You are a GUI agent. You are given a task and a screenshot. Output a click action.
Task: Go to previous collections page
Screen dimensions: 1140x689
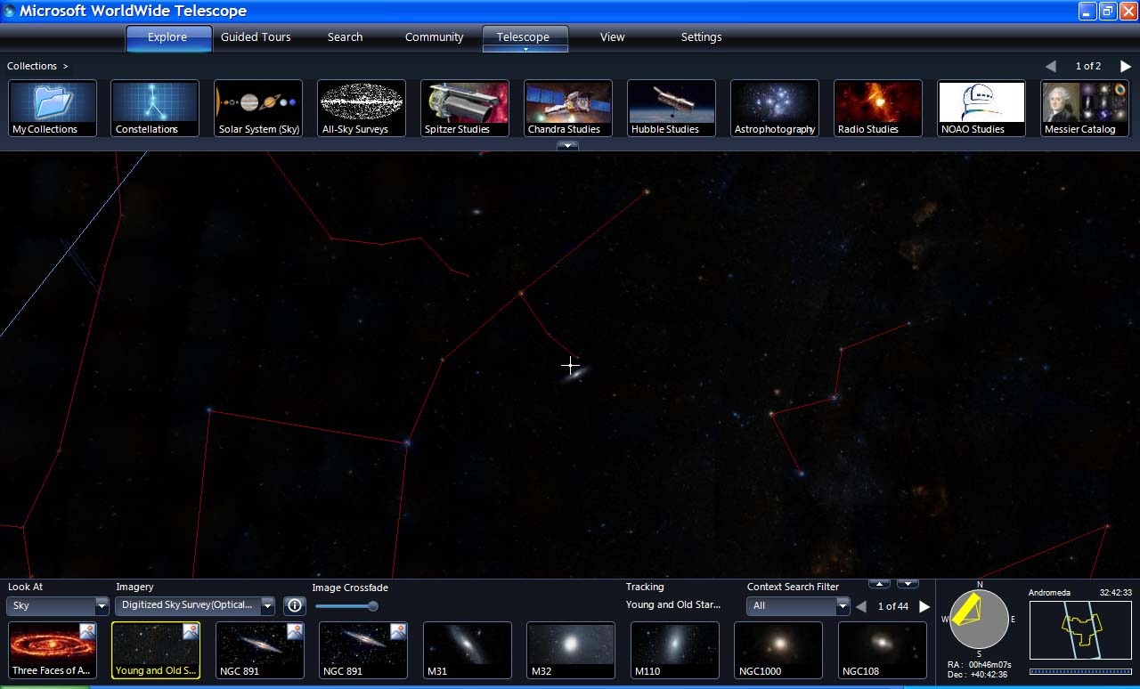coord(1051,66)
